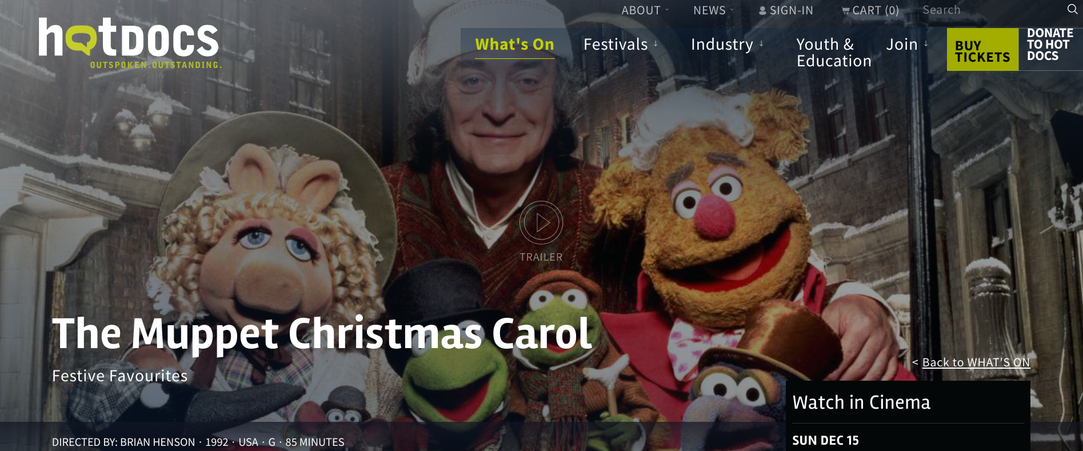Play the trailer circle button
This screenshot has height=451, width=1083.
tap(541, 223)
